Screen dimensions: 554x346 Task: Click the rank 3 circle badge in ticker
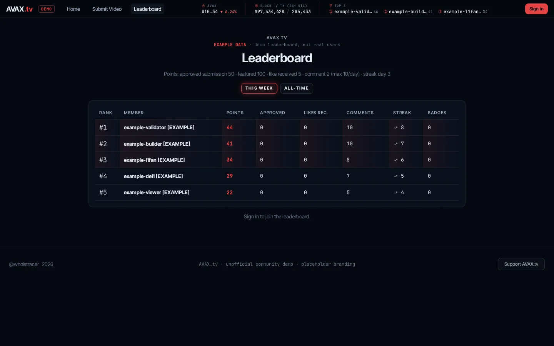pyautogui.click(x=440, y=12)
